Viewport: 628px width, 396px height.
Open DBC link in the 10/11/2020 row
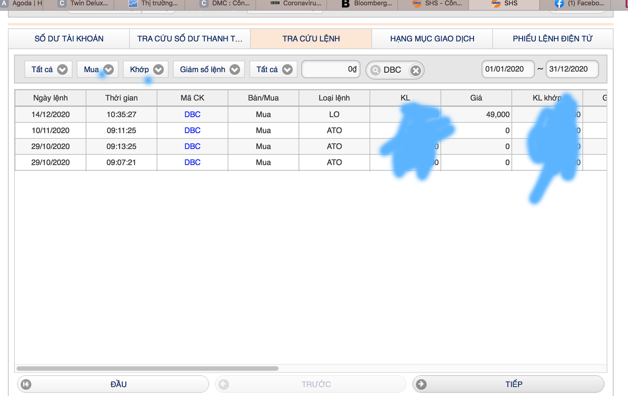click(x=193, y=130)
